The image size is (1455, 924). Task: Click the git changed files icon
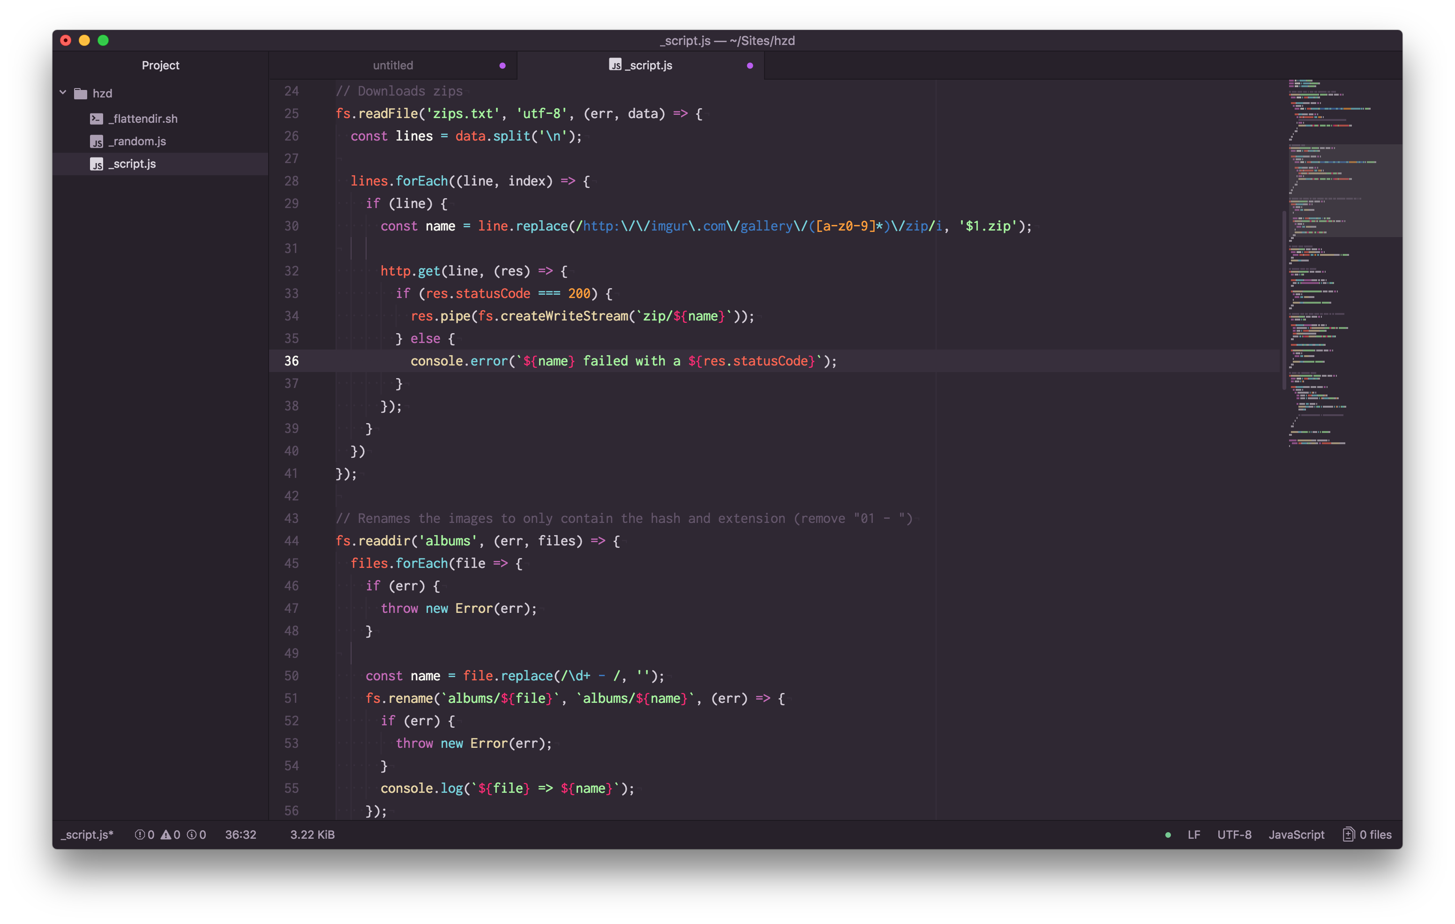pyautogui.click(x=1348, y=834)
